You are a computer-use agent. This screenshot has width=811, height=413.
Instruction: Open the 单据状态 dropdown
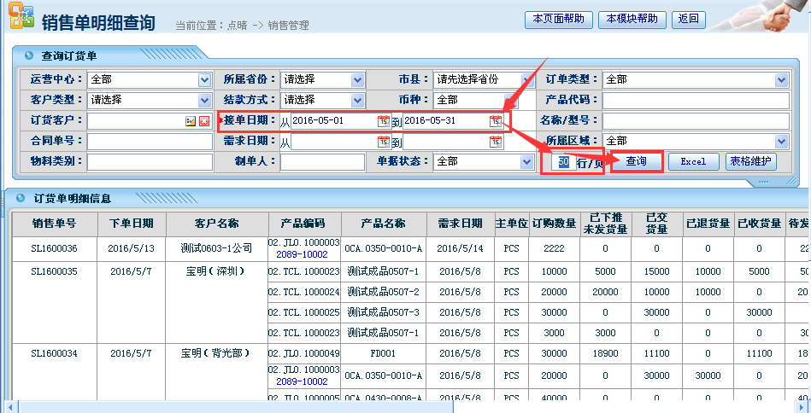point(526,161)
